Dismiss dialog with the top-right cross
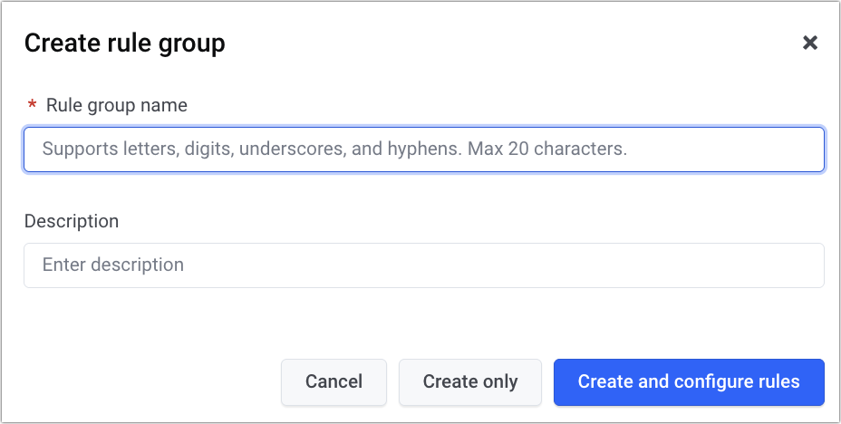 click(810, 43)
